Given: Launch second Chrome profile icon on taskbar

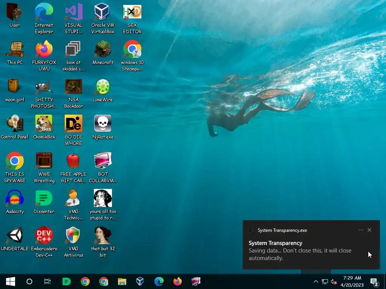Looking at the screenshot, I should pyautogui.click(x=104, y=281).
